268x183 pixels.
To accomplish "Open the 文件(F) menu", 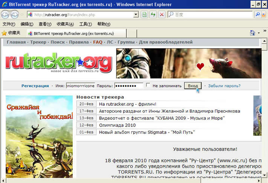I will pos(9,24).
